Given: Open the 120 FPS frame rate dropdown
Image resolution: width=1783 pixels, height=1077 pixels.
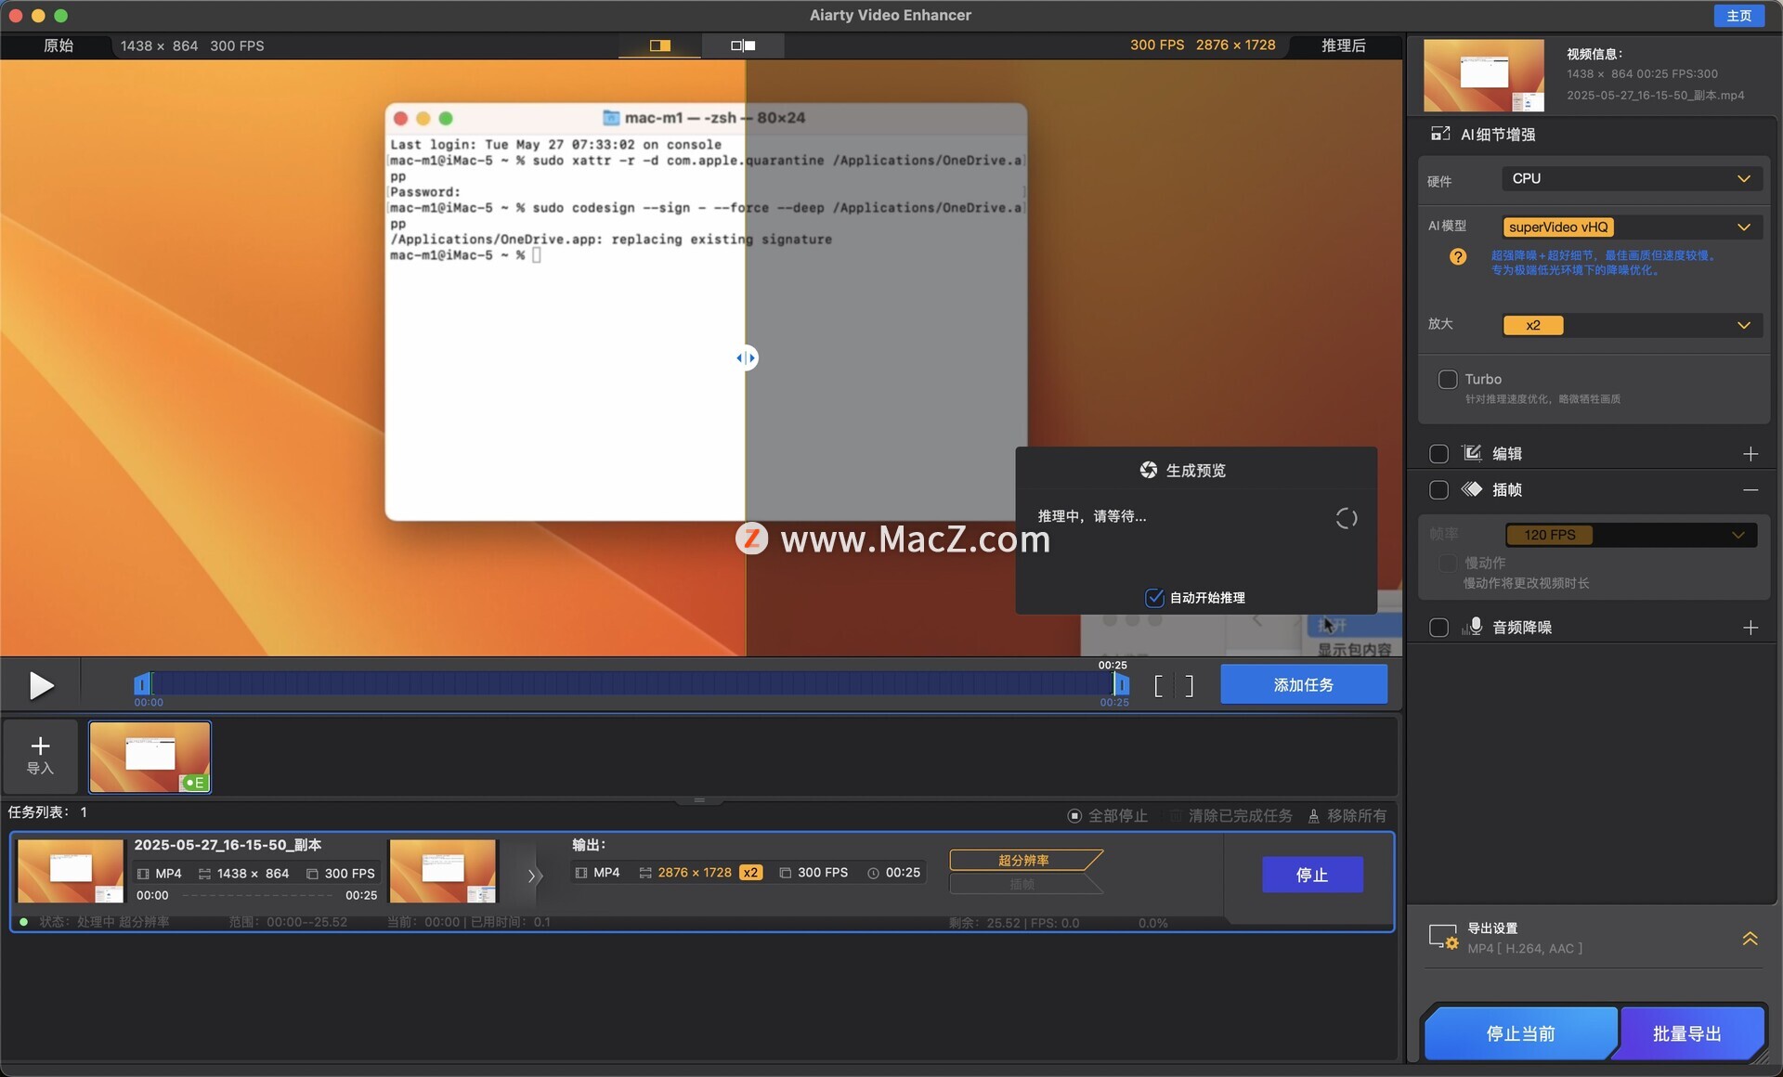Looking at the screenshot, I should (1631, 535).
